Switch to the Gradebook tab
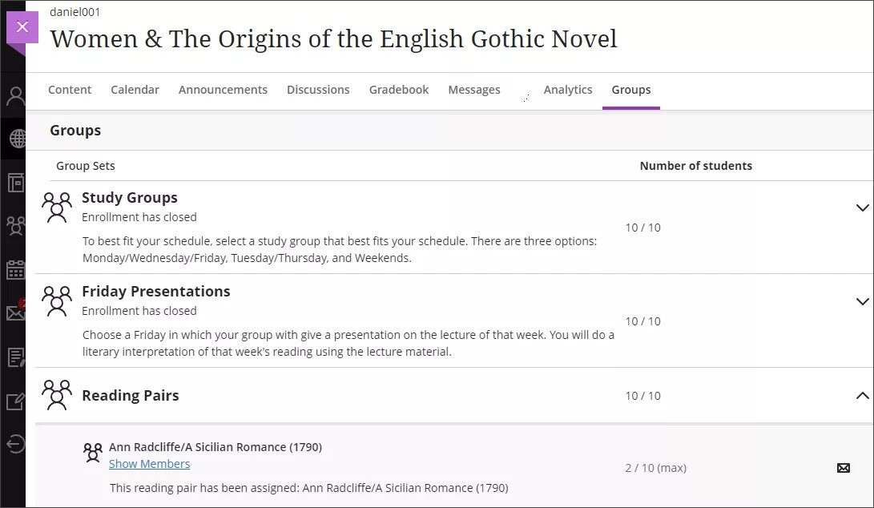The height and width of the screenshot is (508, 874). tap(399, 90)
